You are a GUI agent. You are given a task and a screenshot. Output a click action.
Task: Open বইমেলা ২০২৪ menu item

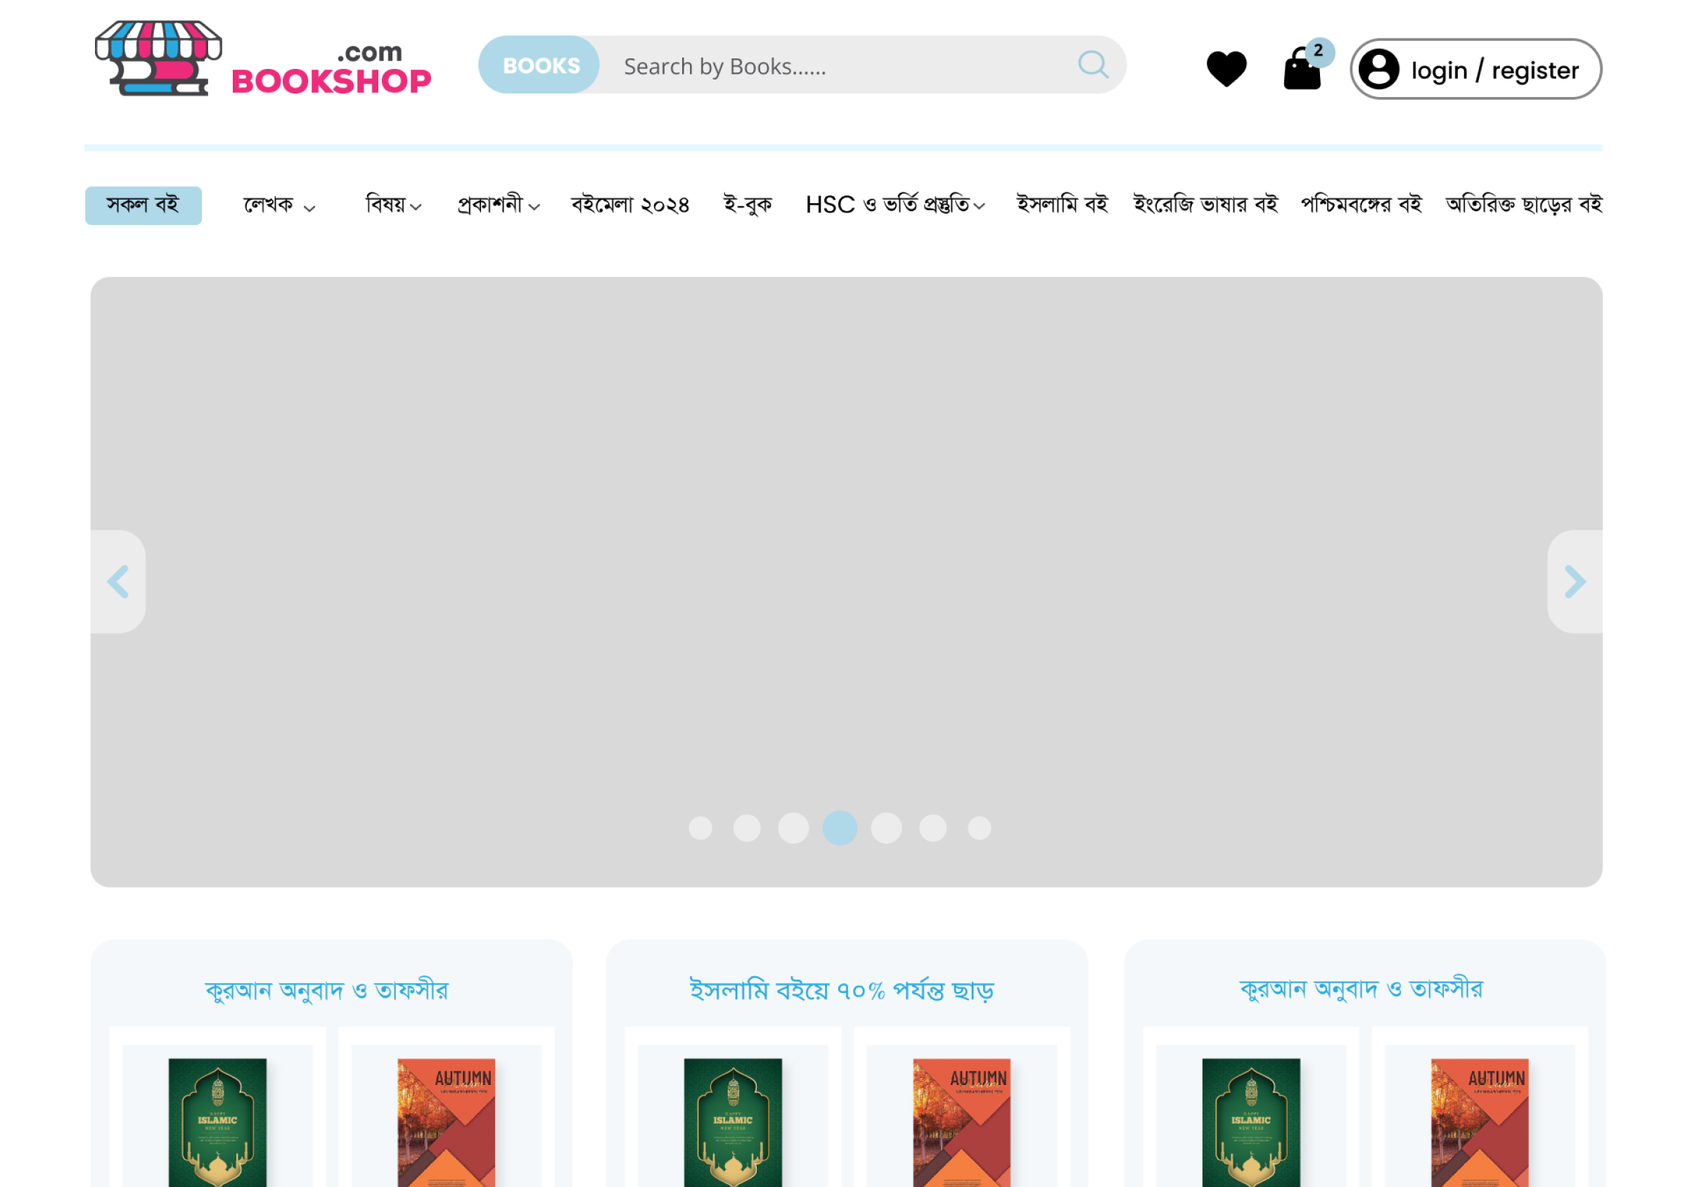point(630,205)
